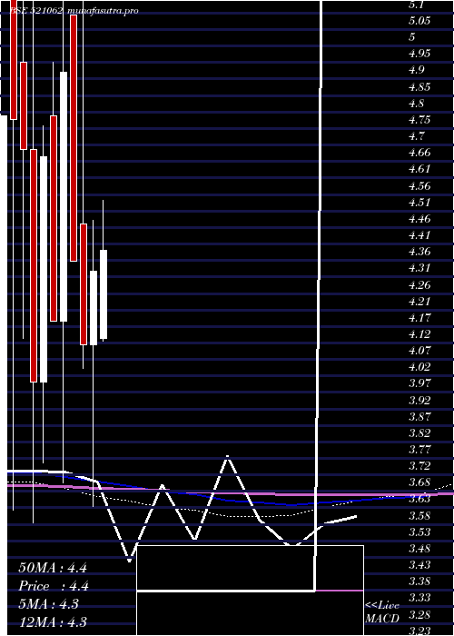Click the 4.26 price axis value
Viewport: 454px width, 636px height.
pos(419,285)
